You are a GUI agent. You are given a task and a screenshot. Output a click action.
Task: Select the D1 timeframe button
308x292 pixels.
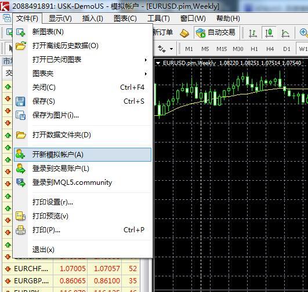(x=287, y=49)
